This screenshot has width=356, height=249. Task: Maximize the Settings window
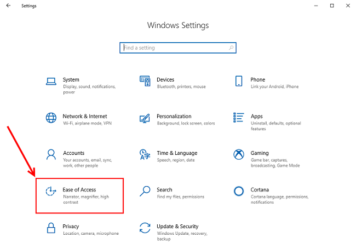pos(332,5)
